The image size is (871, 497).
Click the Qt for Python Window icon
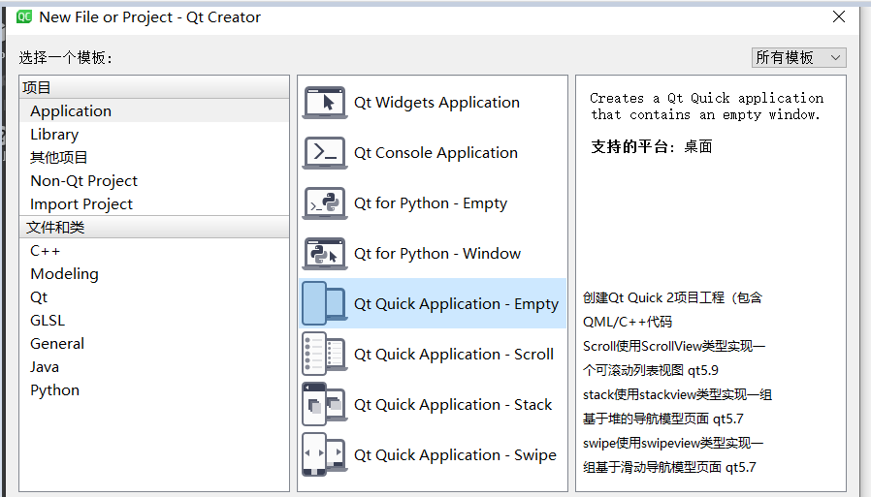[x=325, y=254]
